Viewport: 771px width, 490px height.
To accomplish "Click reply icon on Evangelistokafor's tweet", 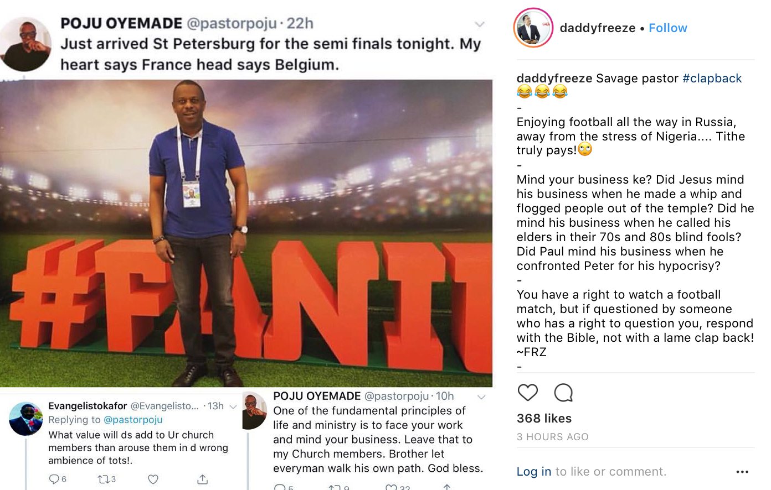I will (x=54, y=479).
